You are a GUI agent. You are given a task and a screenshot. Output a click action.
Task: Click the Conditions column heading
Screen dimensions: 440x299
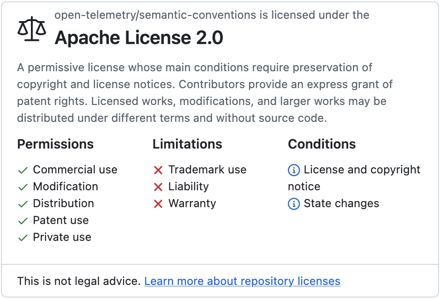coord(322,144)
